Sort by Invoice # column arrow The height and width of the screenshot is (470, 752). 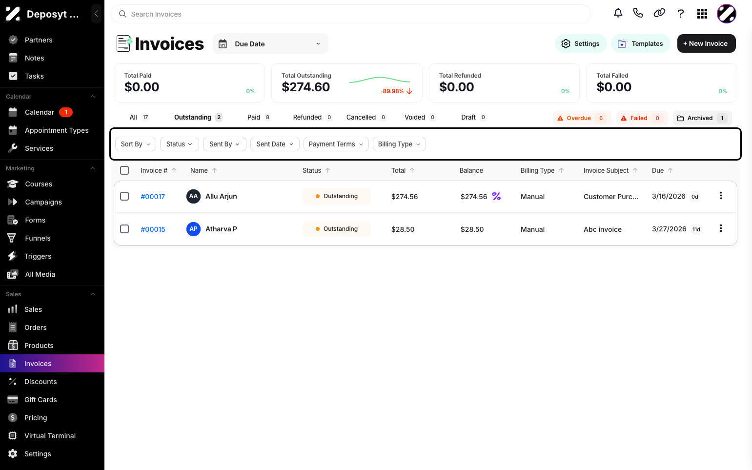(x=174, y=170)
